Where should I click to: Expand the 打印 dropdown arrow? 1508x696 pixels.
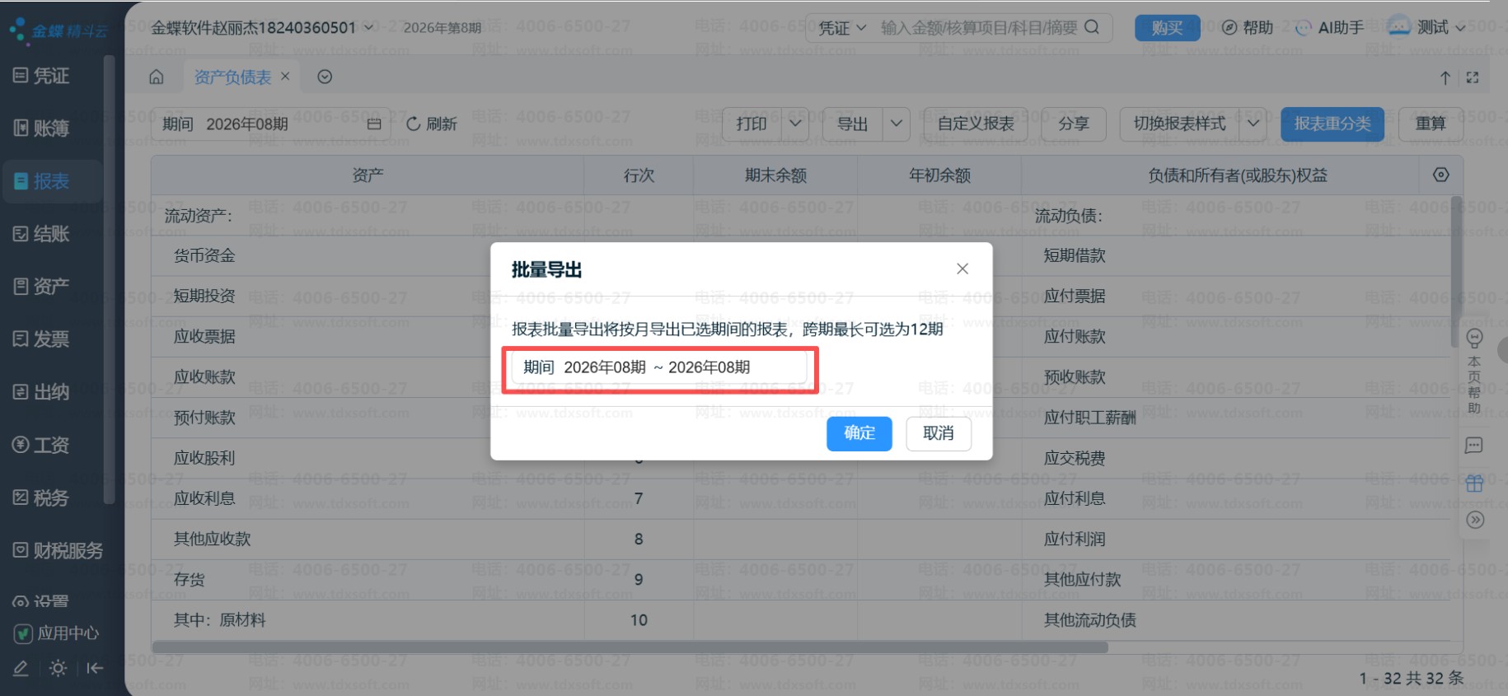[794, 124]
